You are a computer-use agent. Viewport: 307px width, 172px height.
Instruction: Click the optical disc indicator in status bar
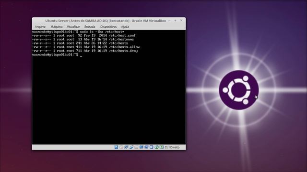121,147
